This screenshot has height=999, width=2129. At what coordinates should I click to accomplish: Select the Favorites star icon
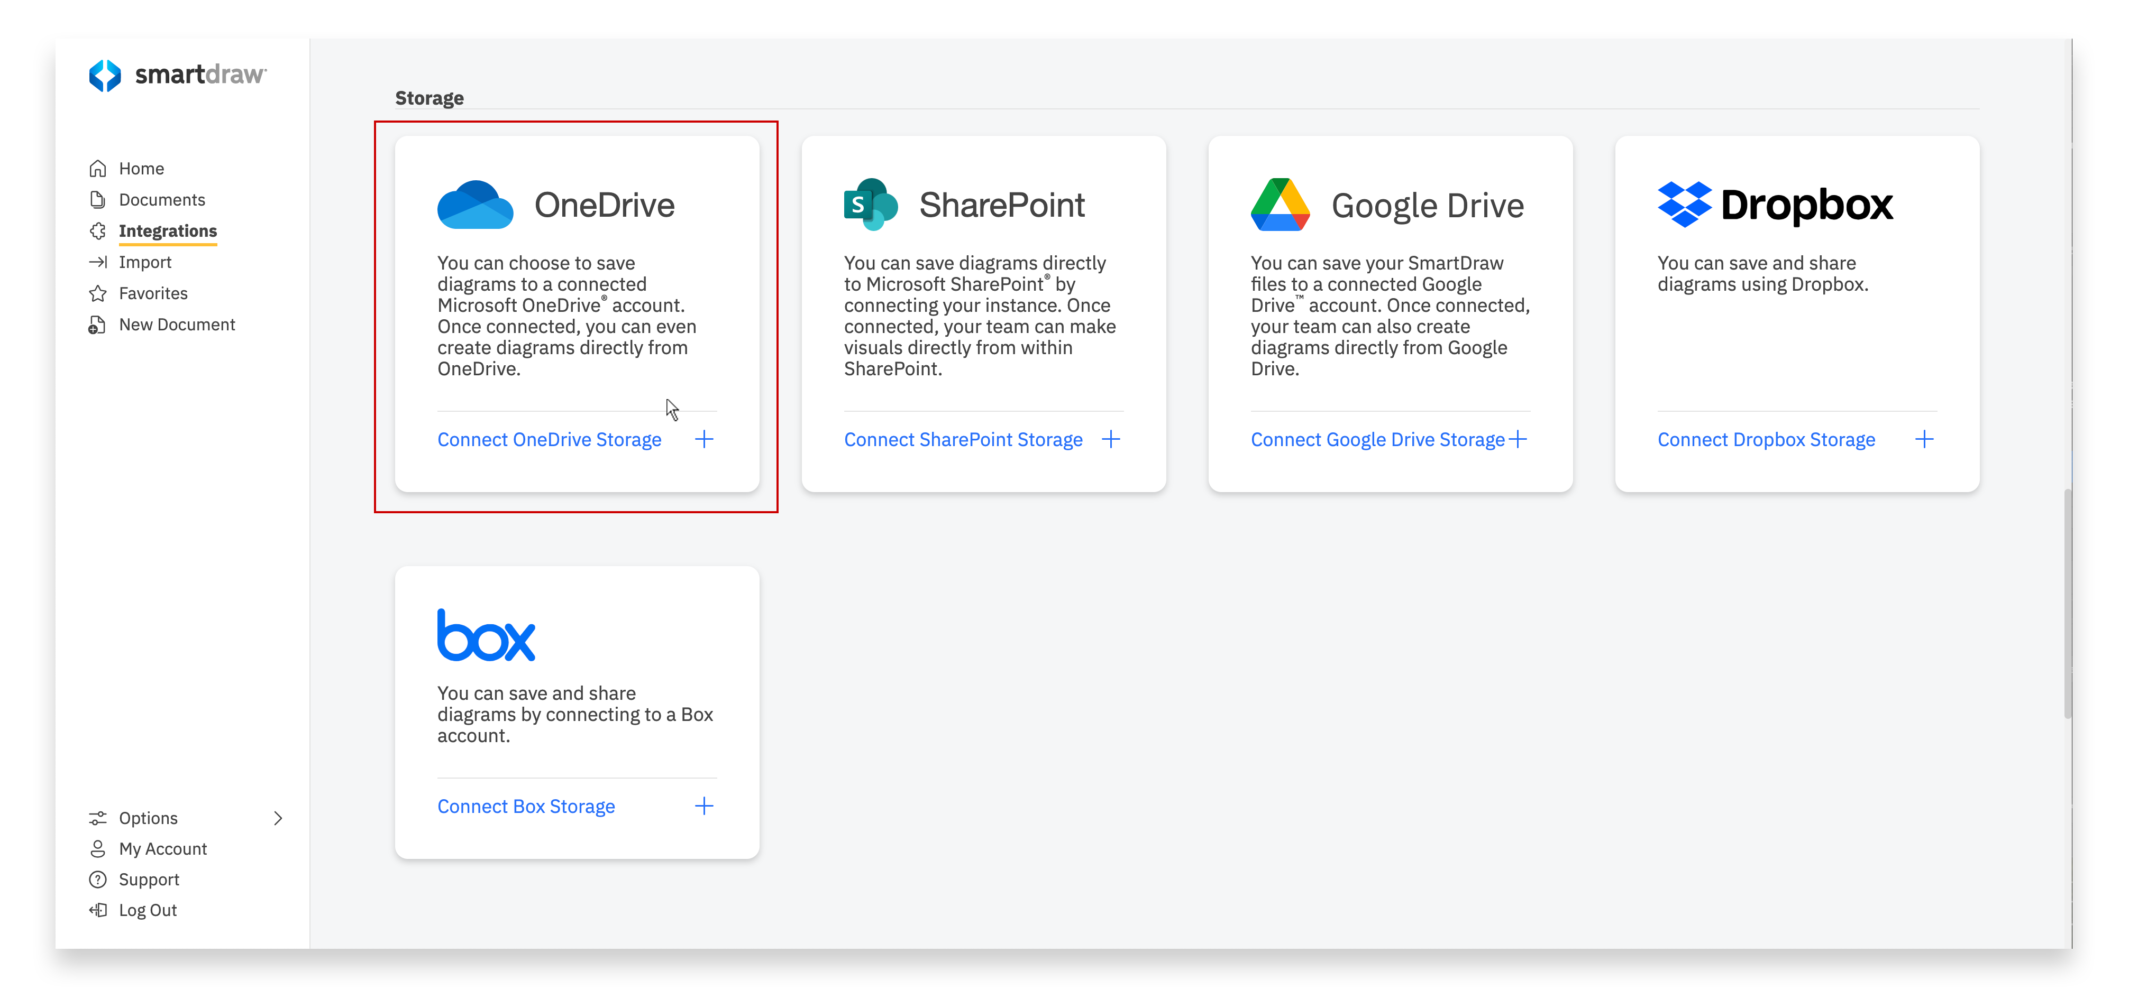(x=97, y=293)
